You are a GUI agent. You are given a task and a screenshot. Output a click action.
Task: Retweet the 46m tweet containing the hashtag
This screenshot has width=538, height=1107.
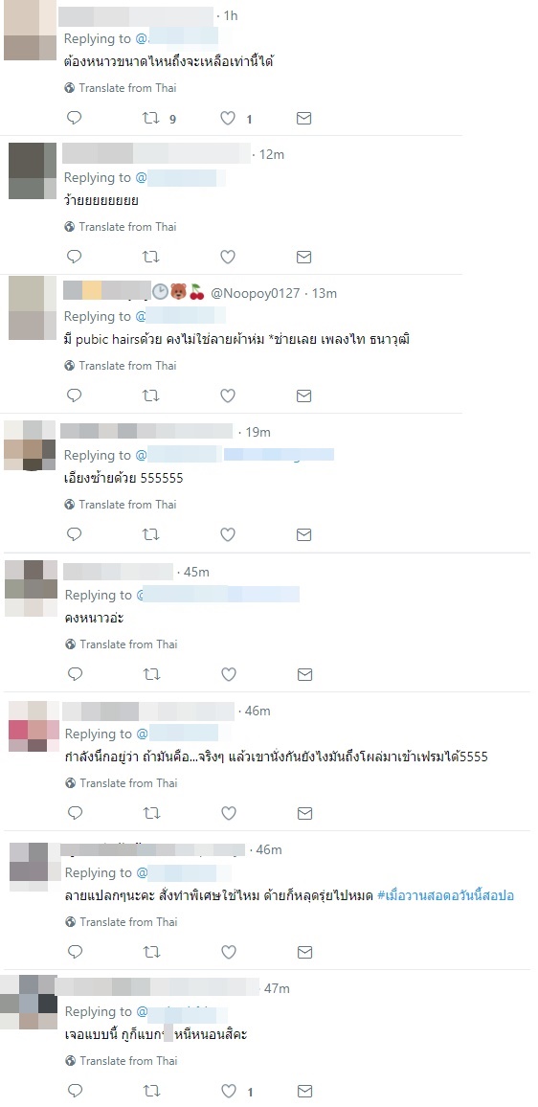152,953
